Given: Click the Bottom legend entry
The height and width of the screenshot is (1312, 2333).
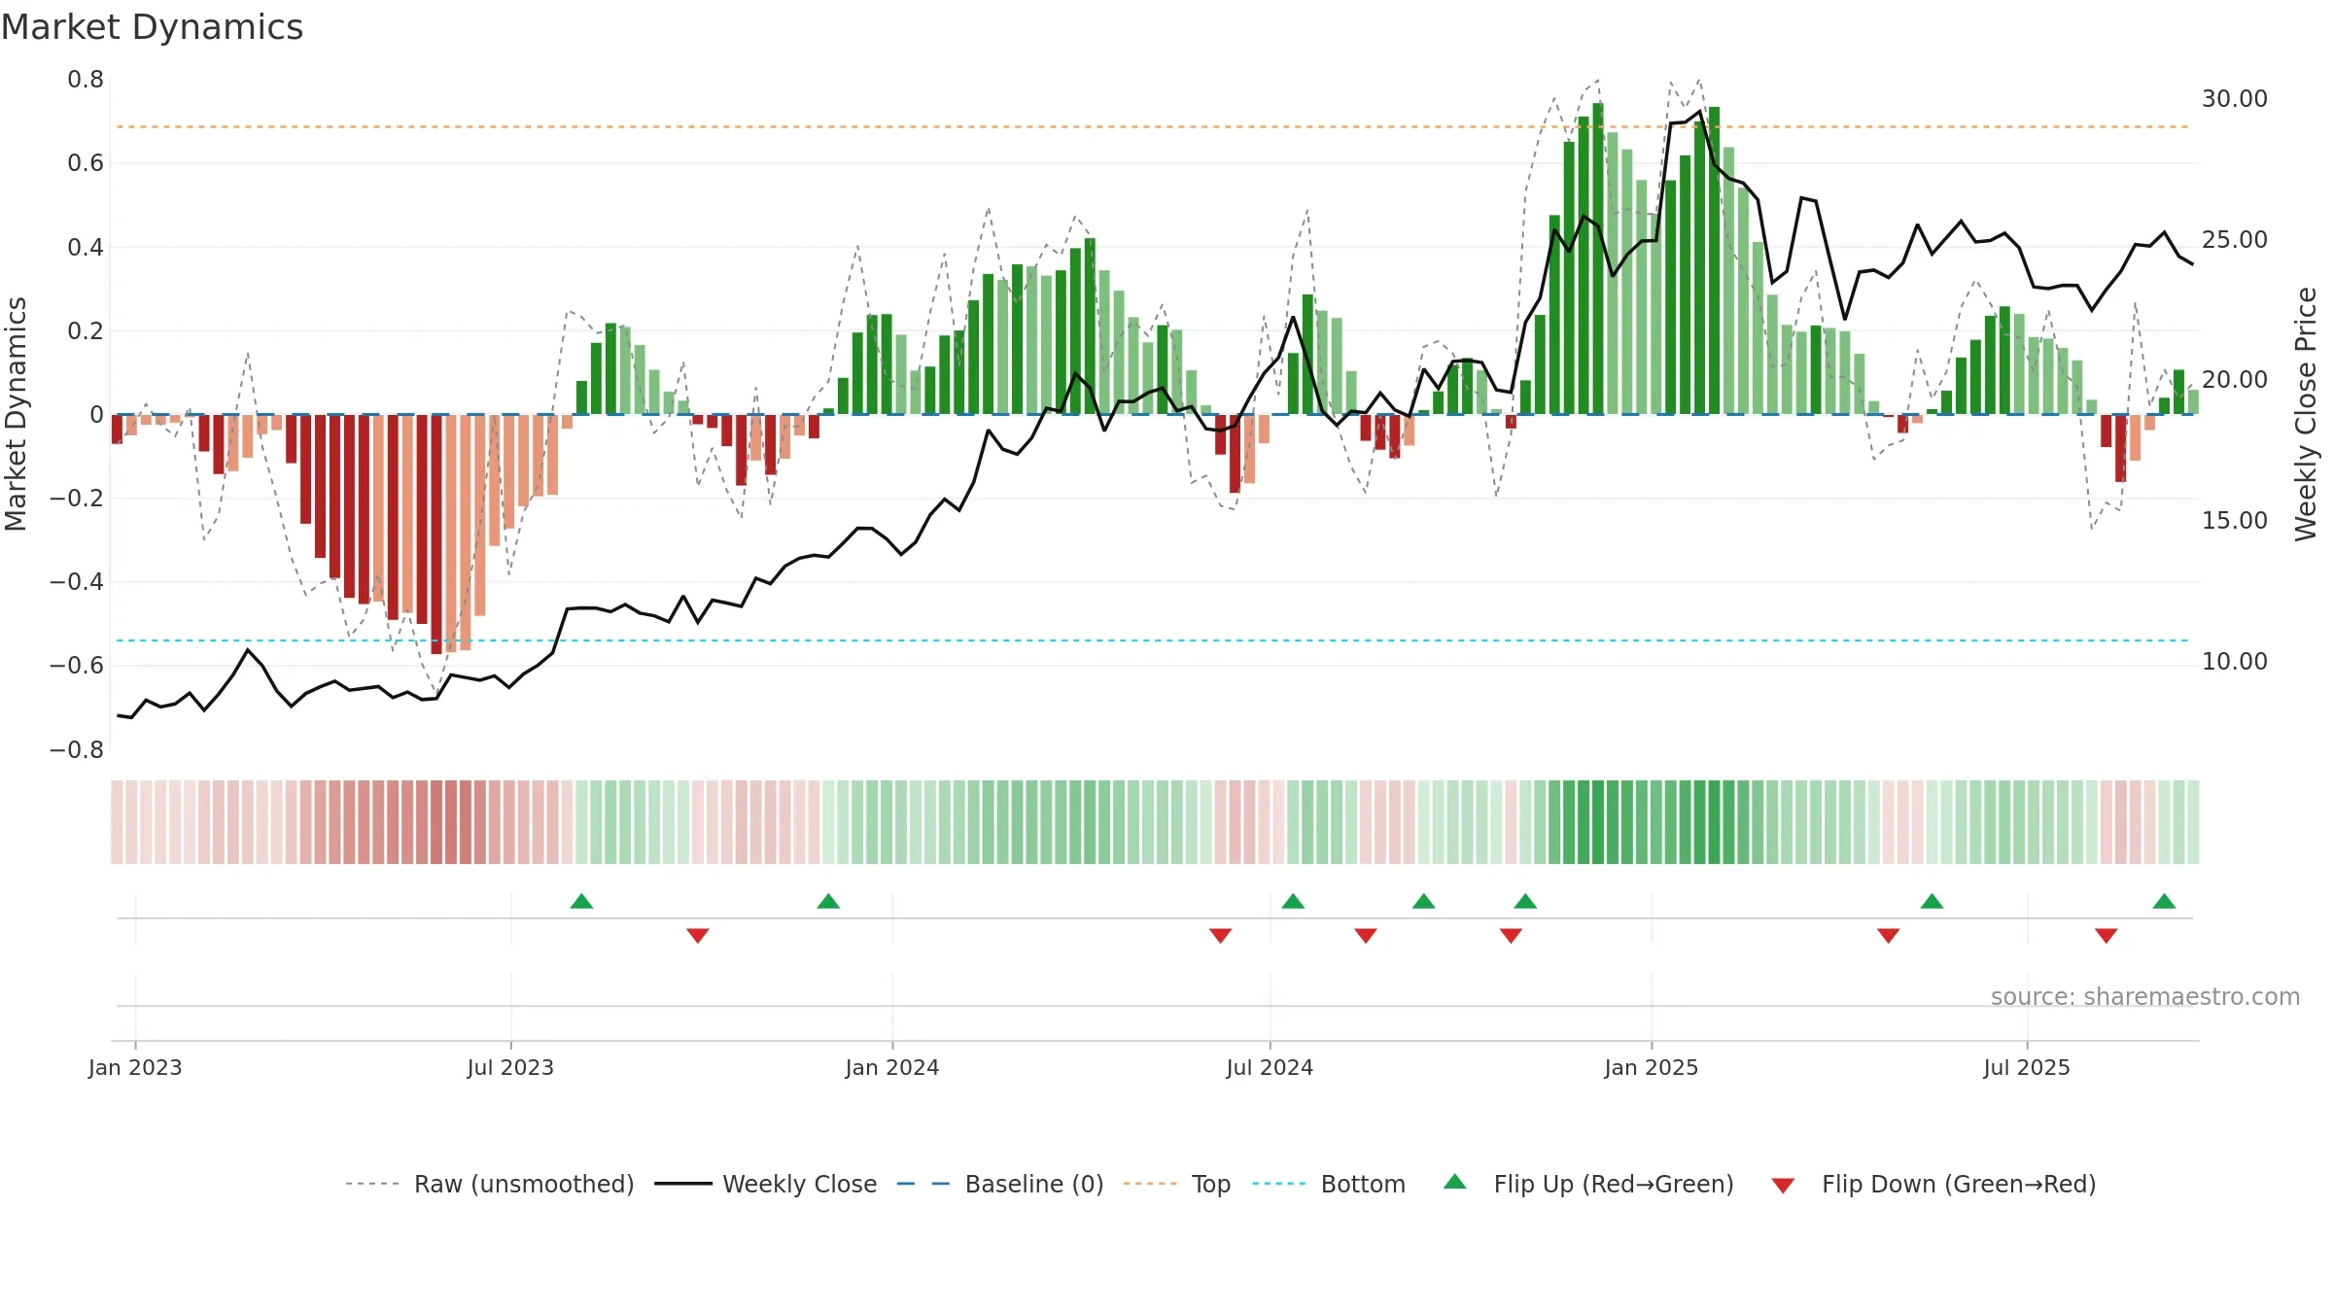Looking at the screenshot, I should click(x=1329, y=1184).
